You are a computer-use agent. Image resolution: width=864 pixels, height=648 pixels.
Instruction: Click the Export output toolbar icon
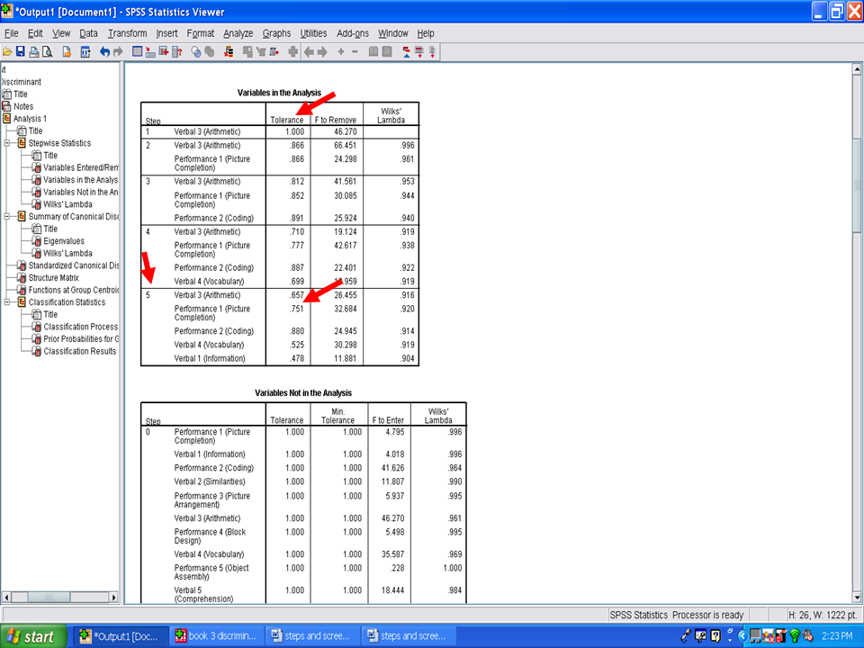coord(67,51)
